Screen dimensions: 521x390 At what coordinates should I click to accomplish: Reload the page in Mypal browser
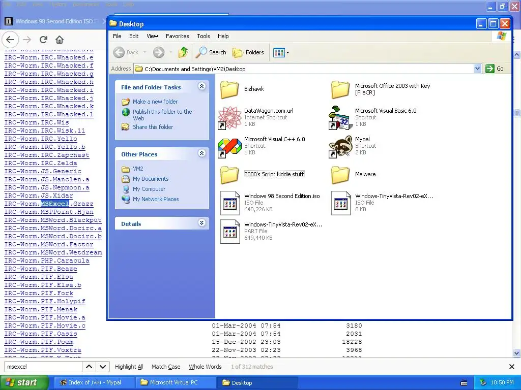click(43, 40)
